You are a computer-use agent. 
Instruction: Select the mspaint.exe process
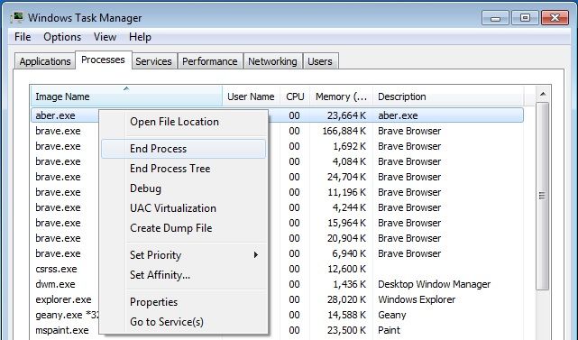pos(277,330)
